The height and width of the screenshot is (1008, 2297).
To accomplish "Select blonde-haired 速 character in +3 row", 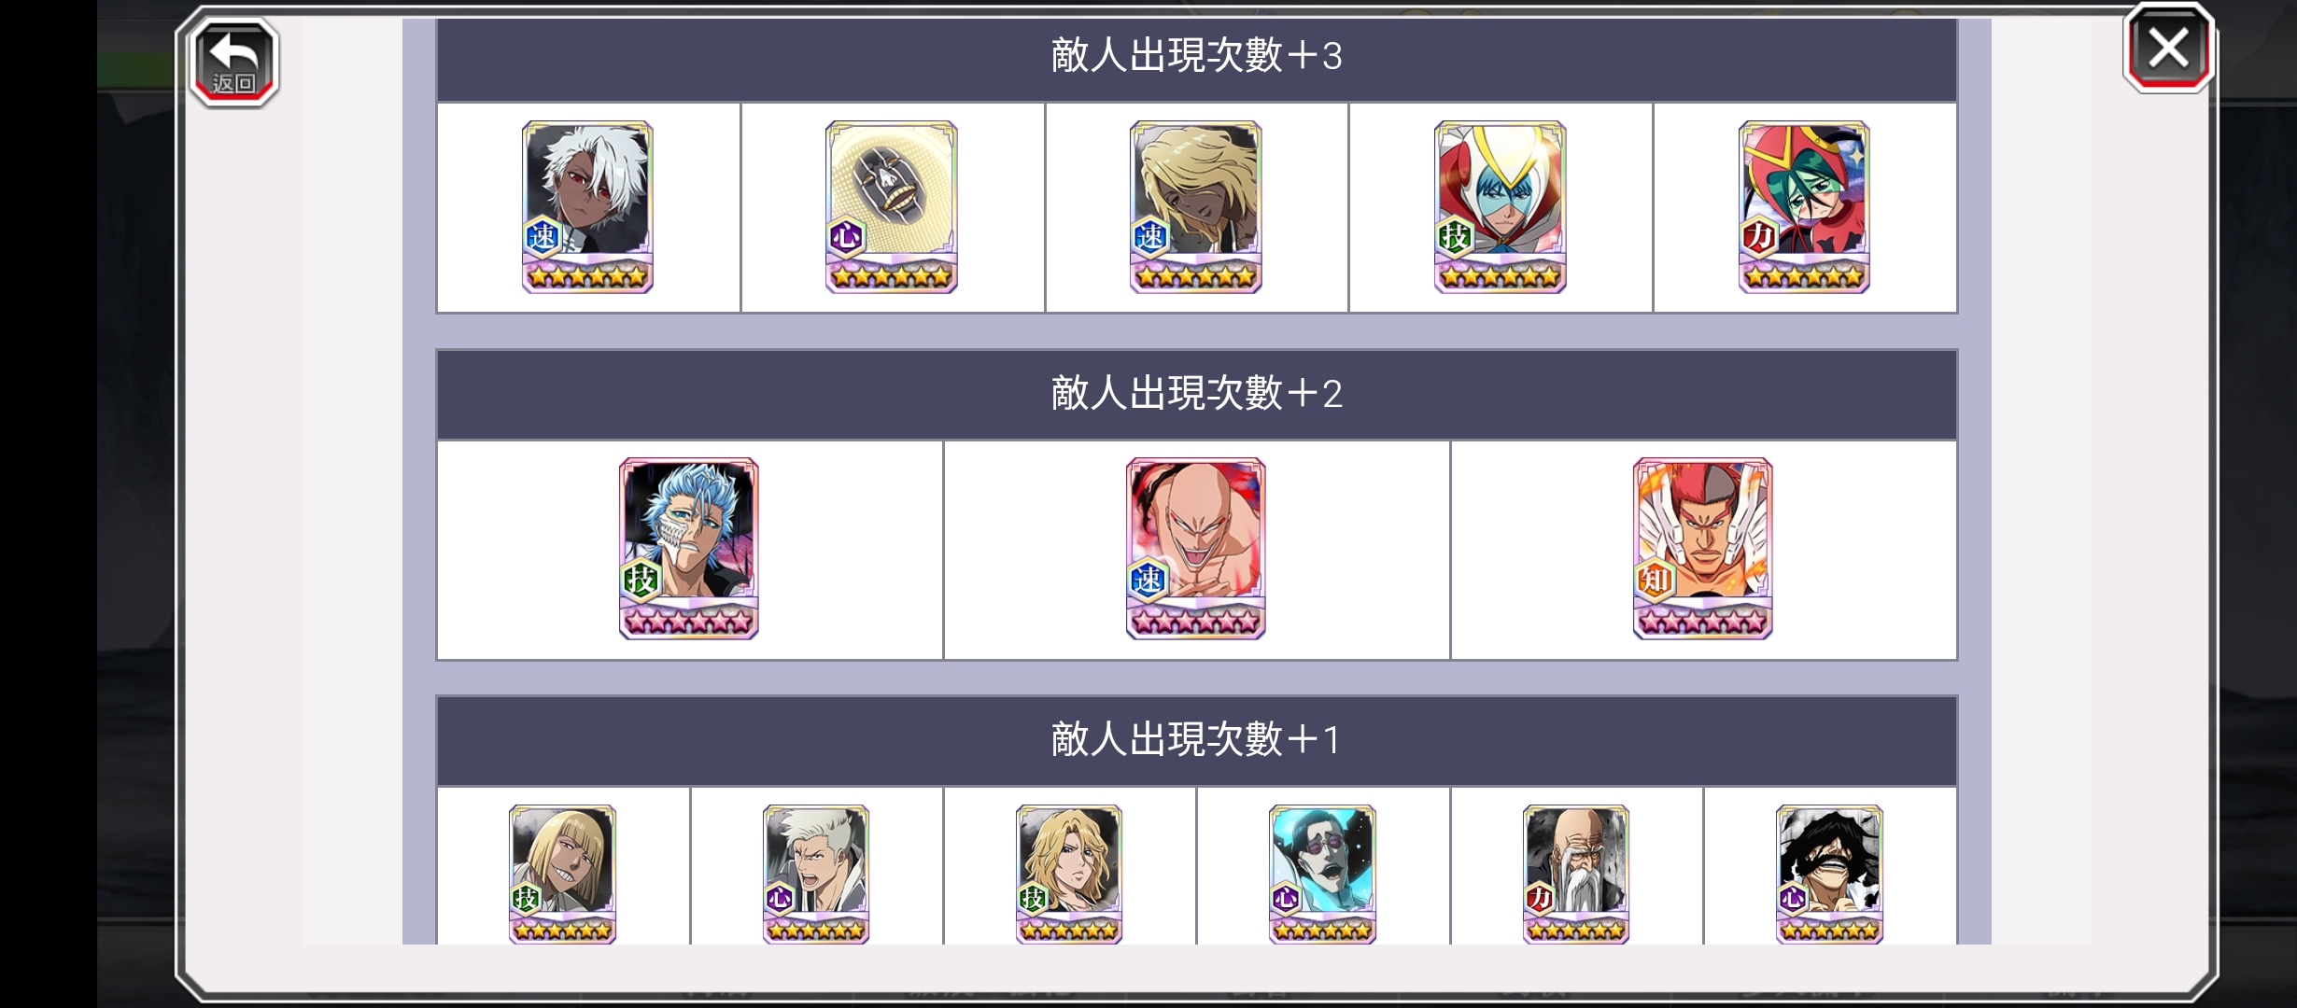I will click(1196, 207).
